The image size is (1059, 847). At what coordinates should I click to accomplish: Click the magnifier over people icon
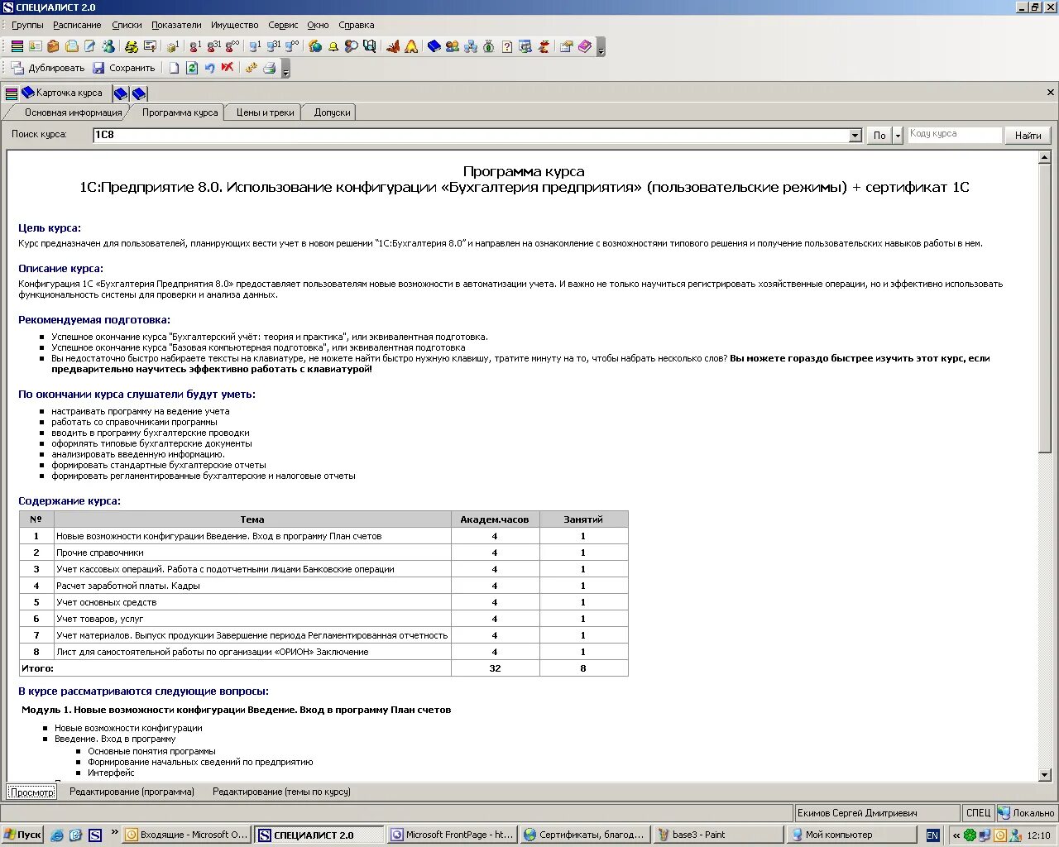coord(352,46)
